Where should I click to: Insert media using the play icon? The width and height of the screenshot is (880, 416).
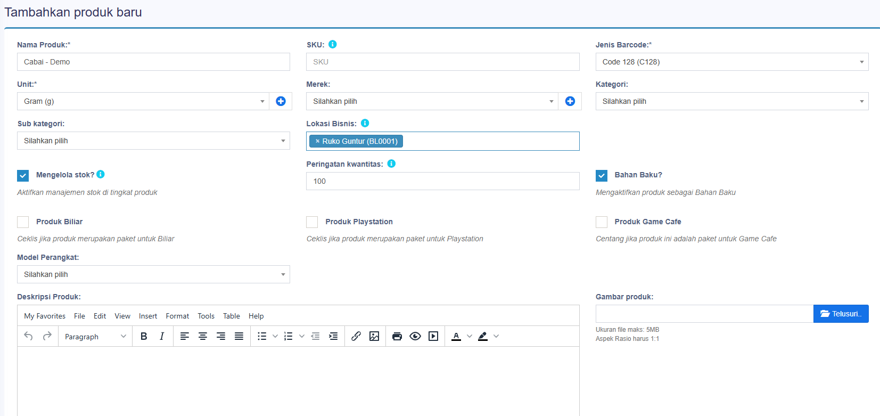pos(433,336)
